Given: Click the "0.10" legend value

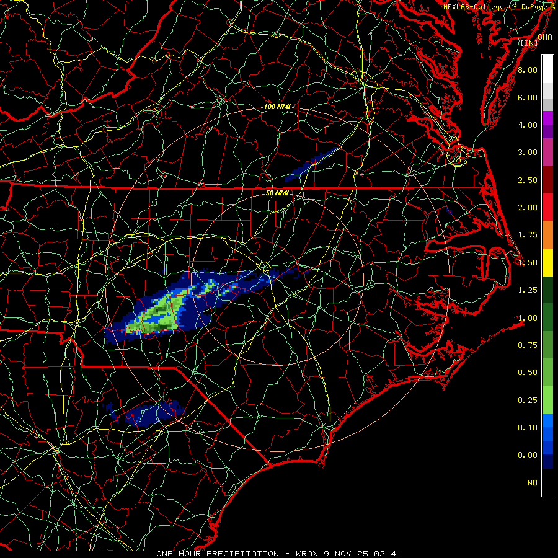Looking at the screenshot, I should [528, 428].
